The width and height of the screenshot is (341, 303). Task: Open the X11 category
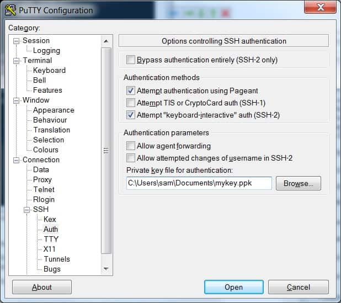[x=49, y=249]
